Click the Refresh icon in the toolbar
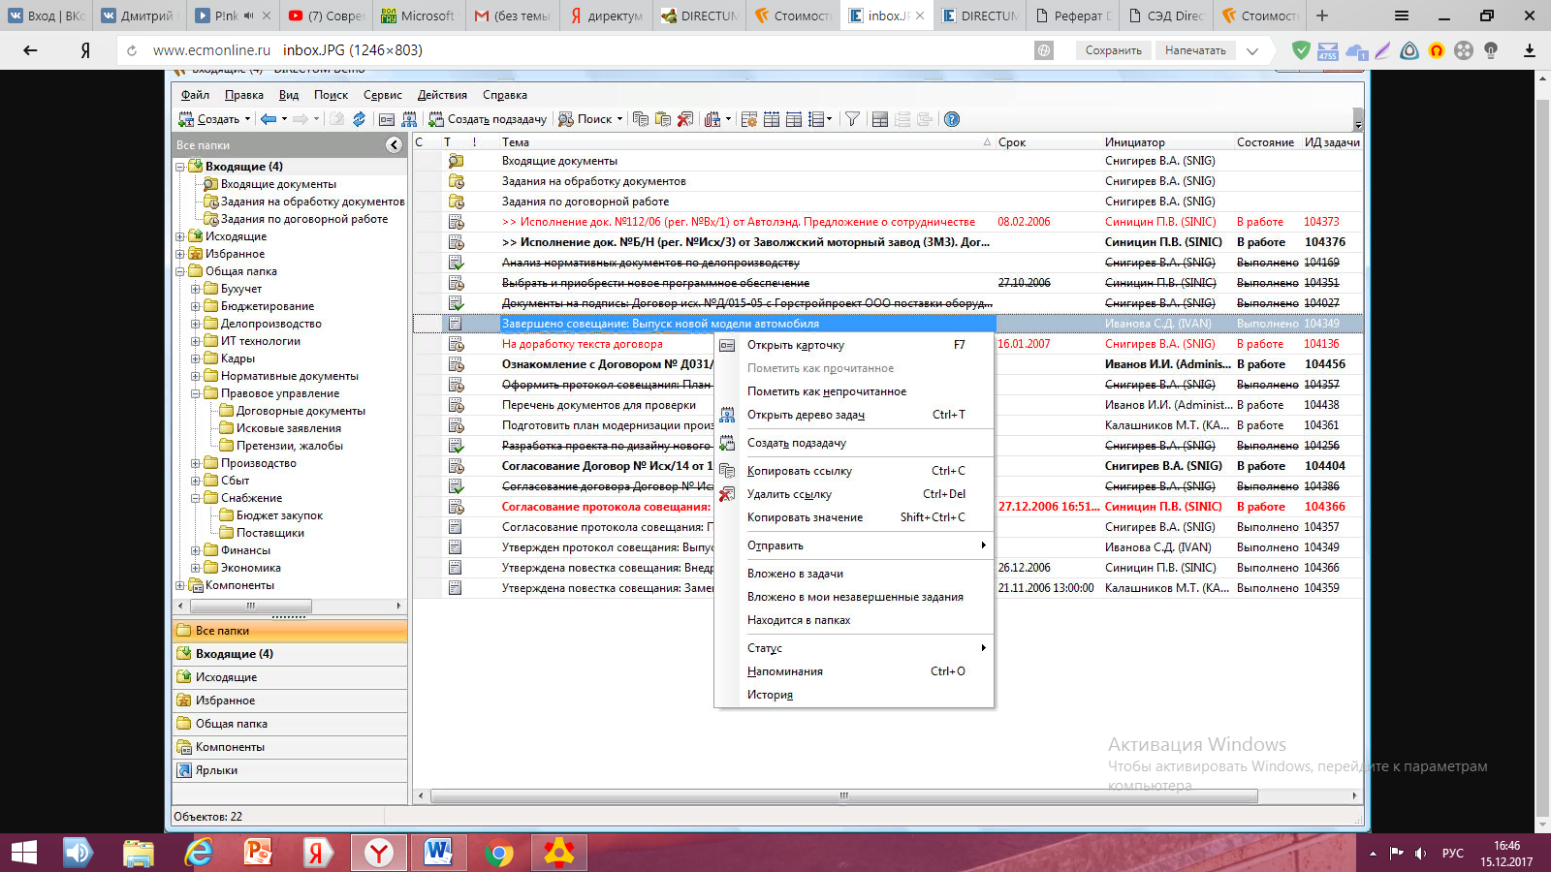This screenshot has width=1551, height=872. (359, 119)
